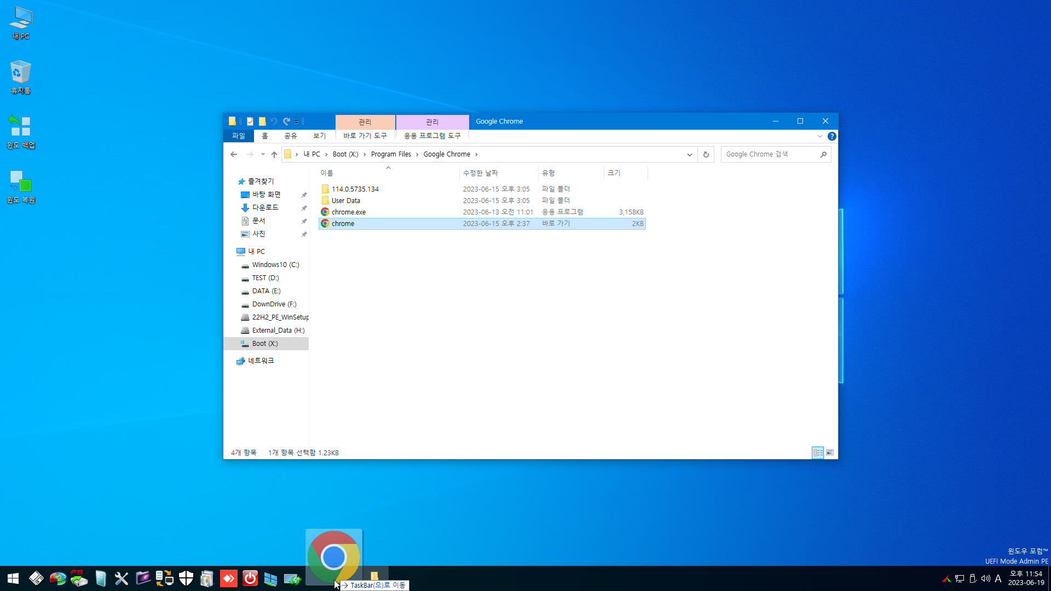Image resolution: width=1051 pixels, height=591 pixels.
Task: Open the Windows Start button
Action: click(13, 578)
